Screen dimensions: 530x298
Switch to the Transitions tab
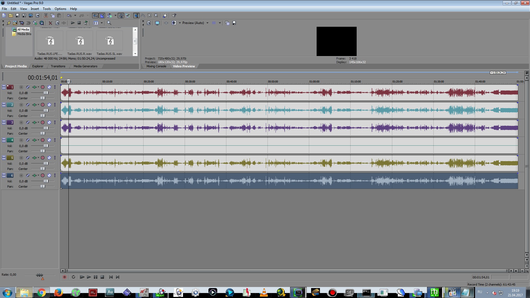click(x=58, y=66)
